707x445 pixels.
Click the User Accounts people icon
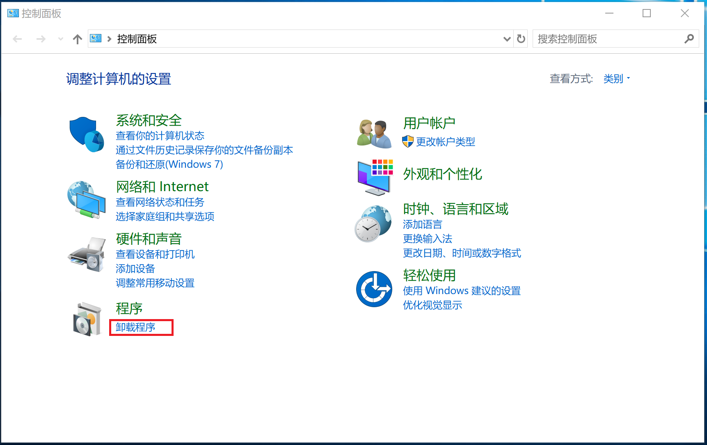tap(374, 134)
